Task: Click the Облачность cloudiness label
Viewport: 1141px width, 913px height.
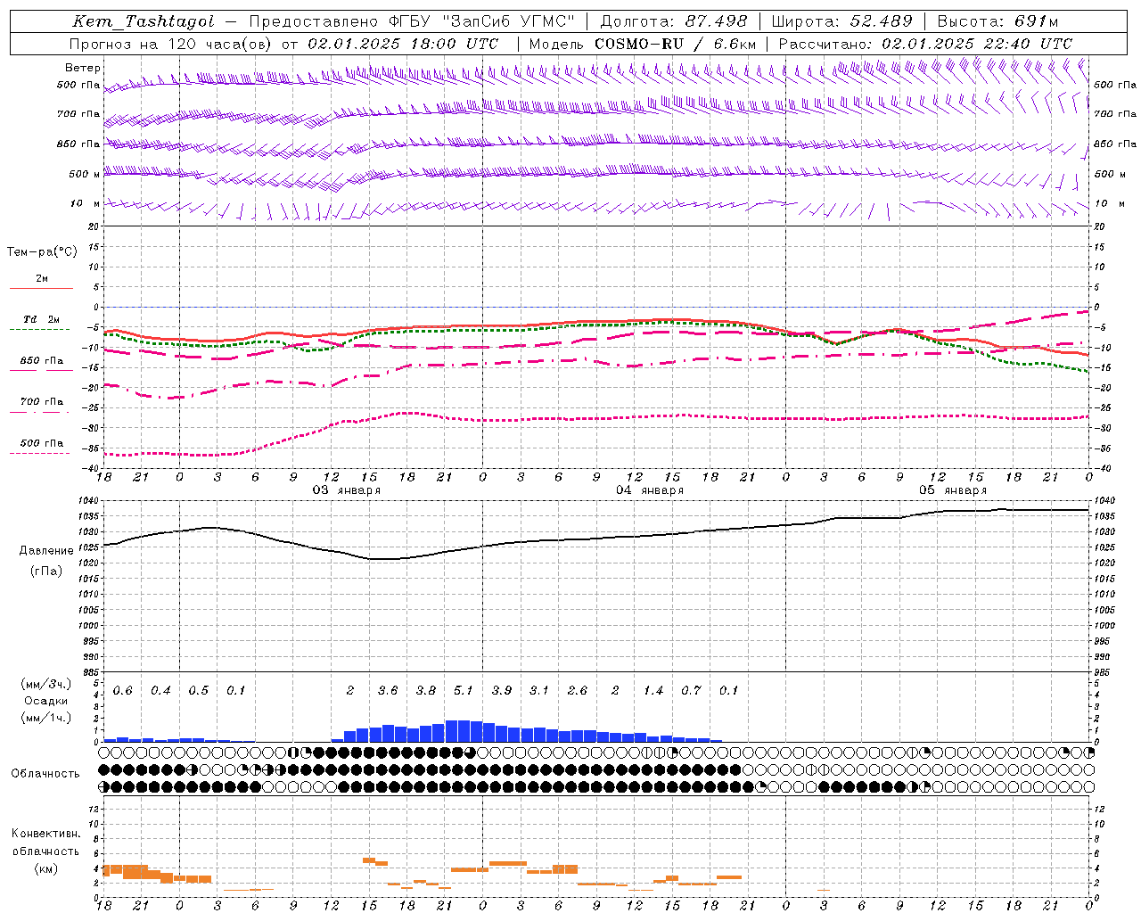Action: click(x=45, y=773)
